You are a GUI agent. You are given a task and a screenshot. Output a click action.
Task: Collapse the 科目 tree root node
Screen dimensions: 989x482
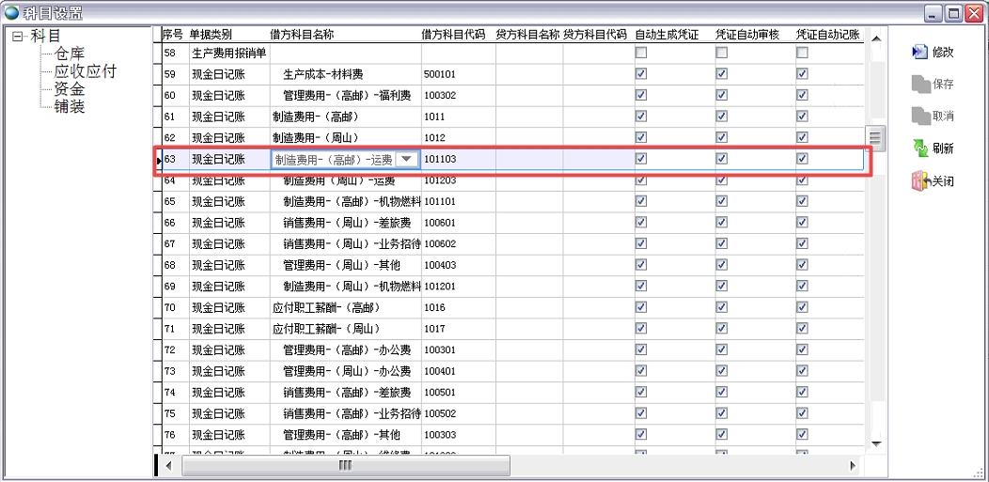coord(18,36)
